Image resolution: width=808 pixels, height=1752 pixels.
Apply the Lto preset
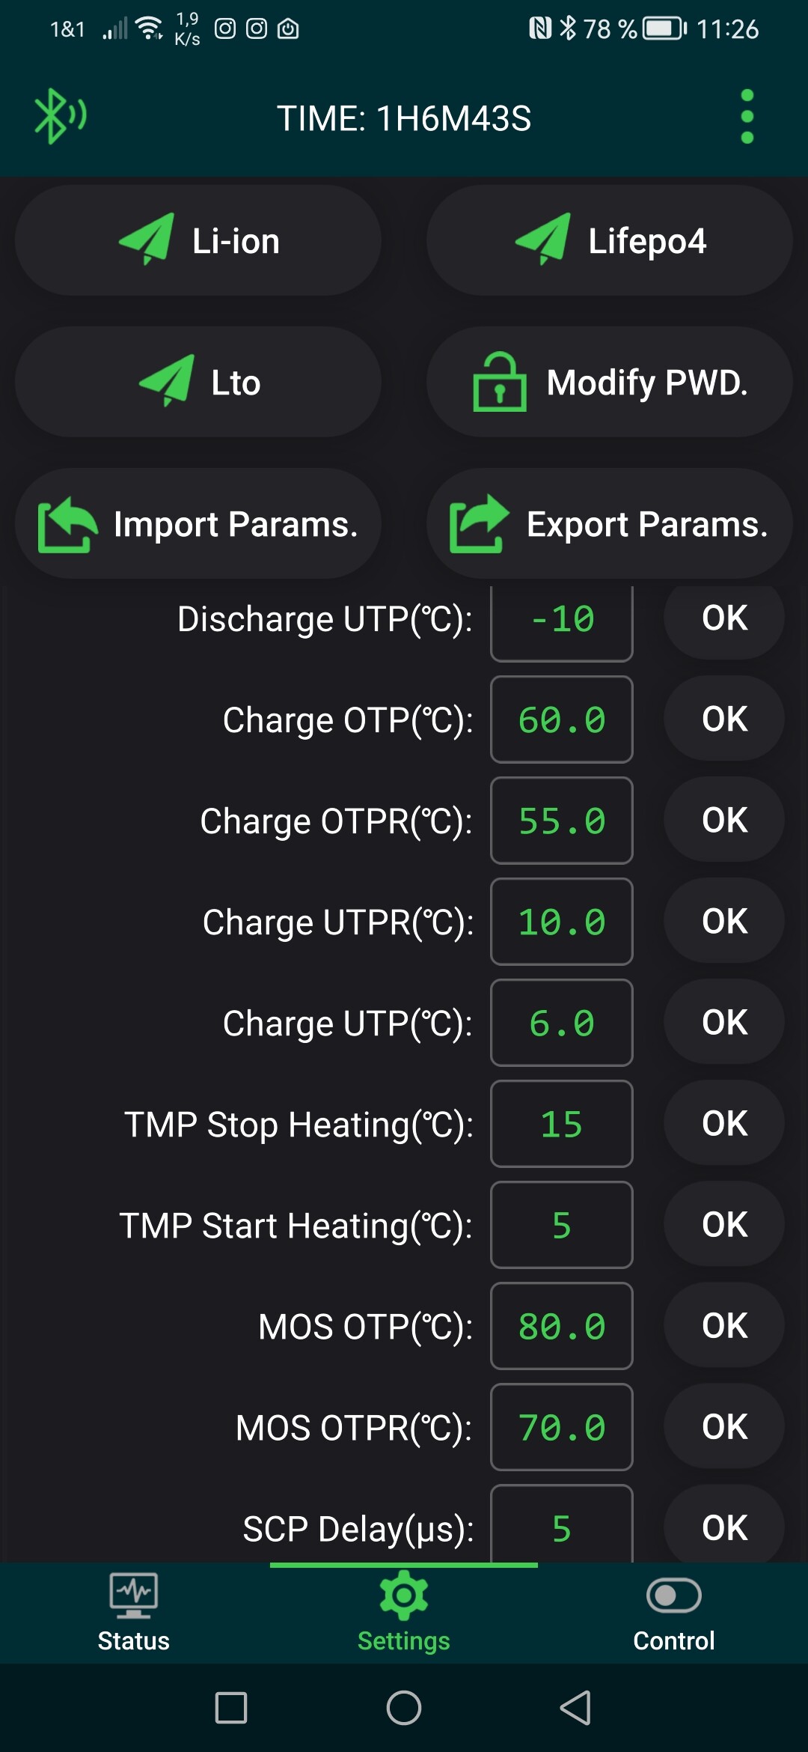(x=198, y=383)
